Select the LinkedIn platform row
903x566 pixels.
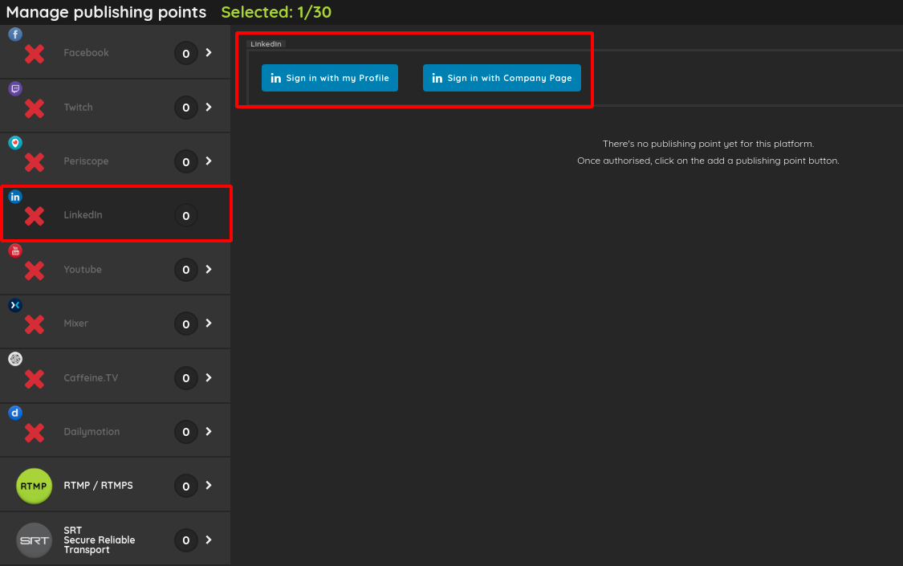pos(116,214)
